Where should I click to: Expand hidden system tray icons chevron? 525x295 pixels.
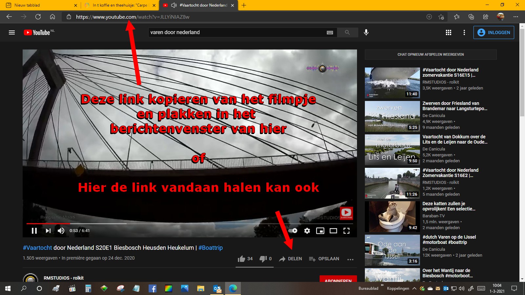[x=414, y=288]
